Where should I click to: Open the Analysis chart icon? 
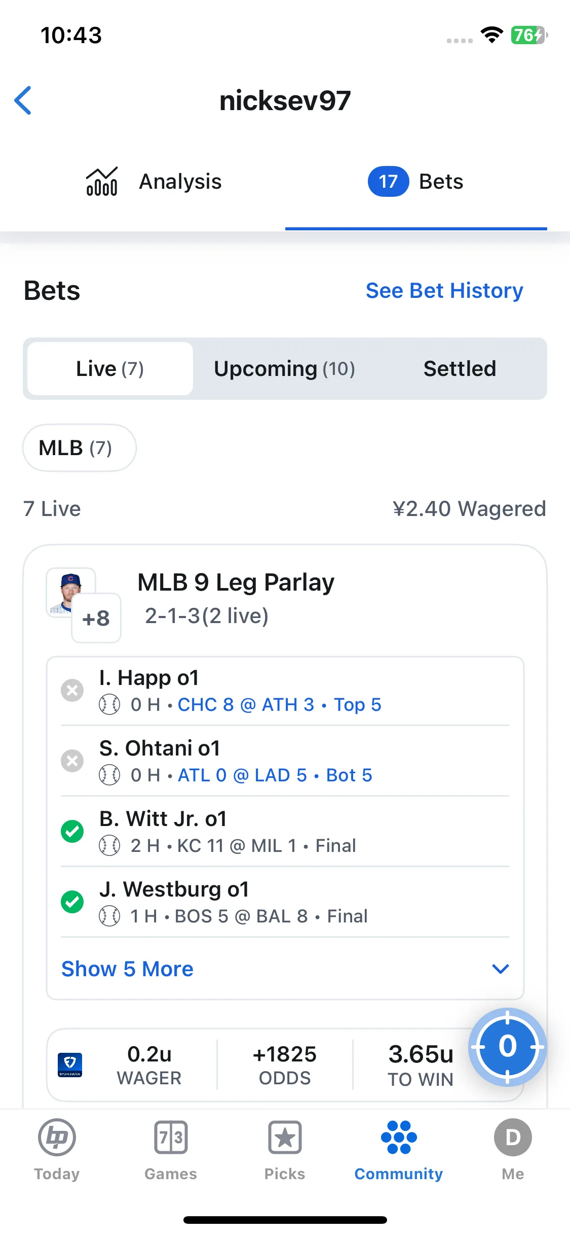click(x=102, y=181)
